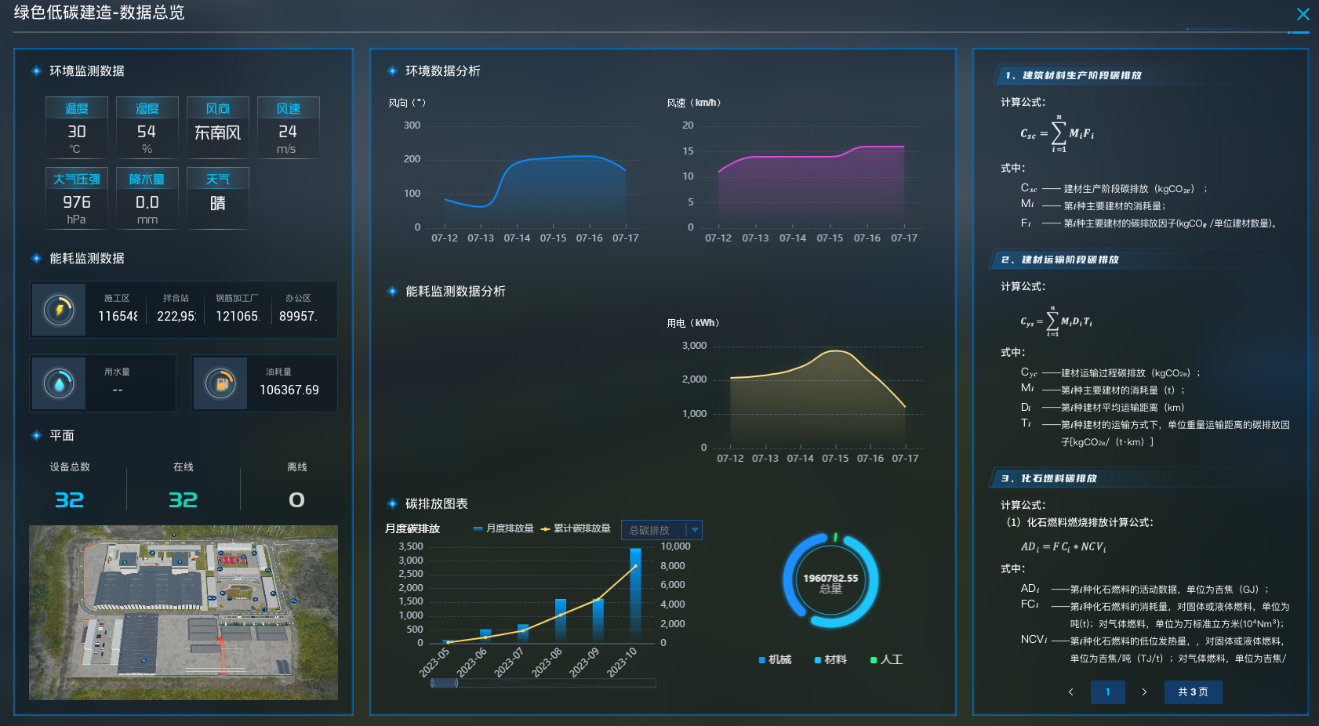Go to next page of formulas

(x=1144, y=692)
